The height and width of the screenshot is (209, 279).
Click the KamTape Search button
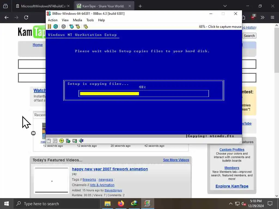249,36
